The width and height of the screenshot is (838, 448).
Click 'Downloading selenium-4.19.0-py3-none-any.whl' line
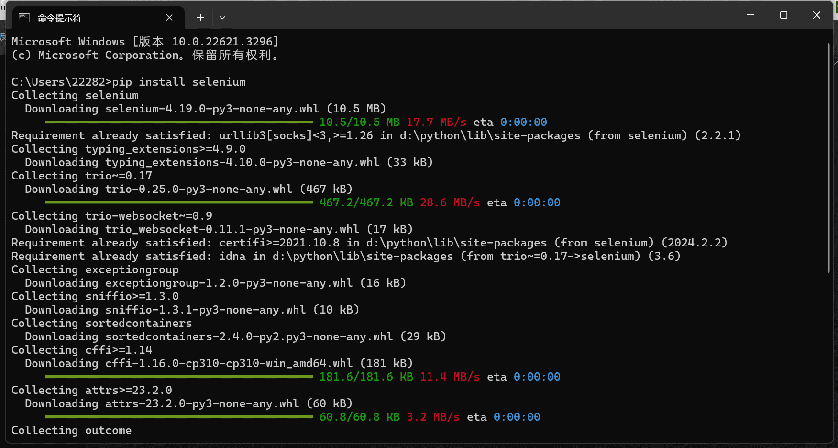click(206, 109)
